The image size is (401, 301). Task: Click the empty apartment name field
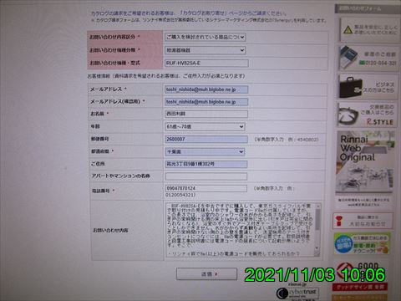[206, 176]
